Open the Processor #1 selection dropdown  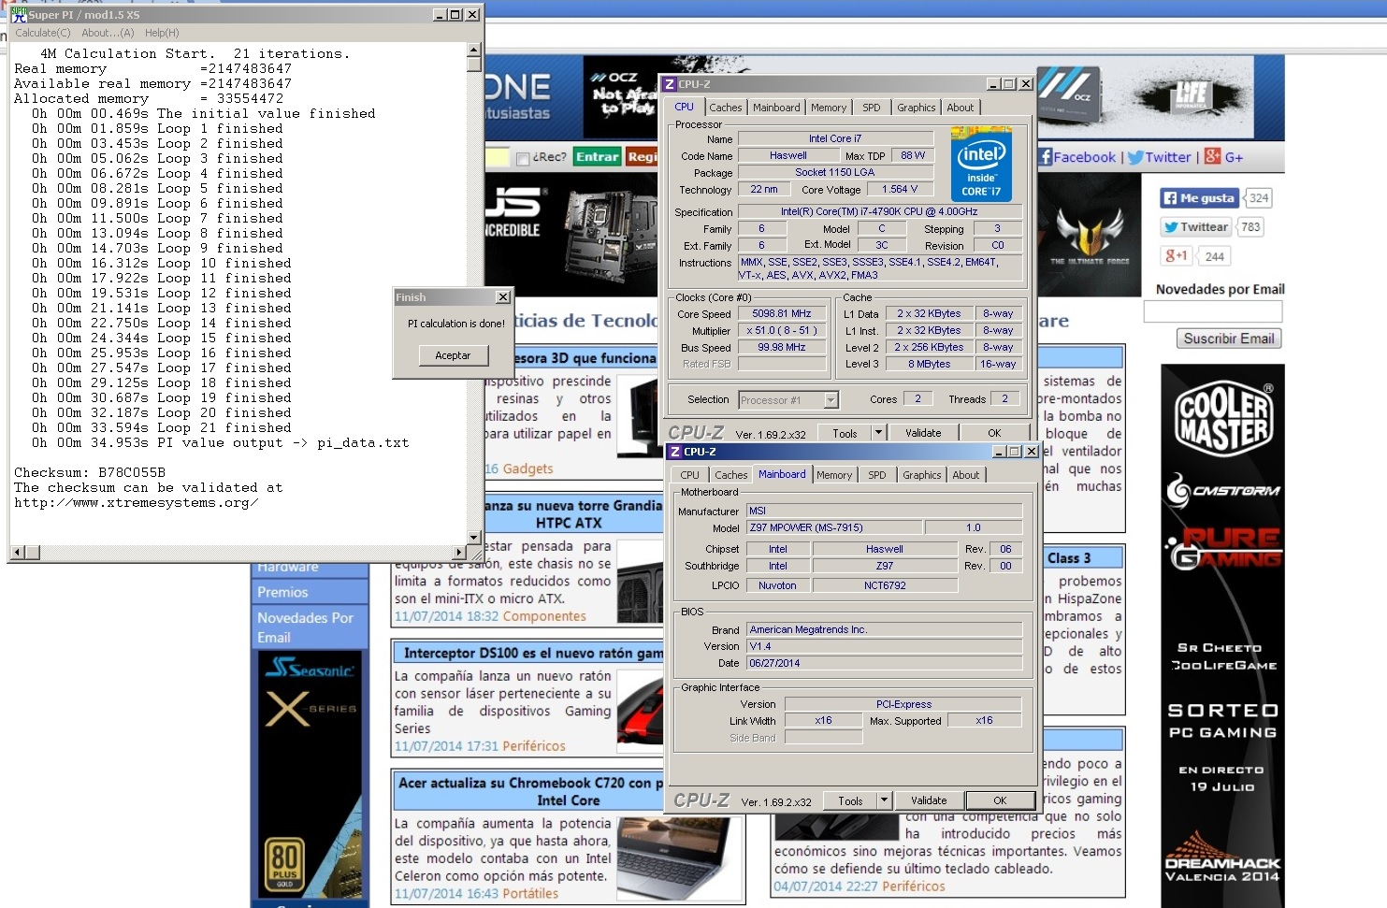point(831,400)
